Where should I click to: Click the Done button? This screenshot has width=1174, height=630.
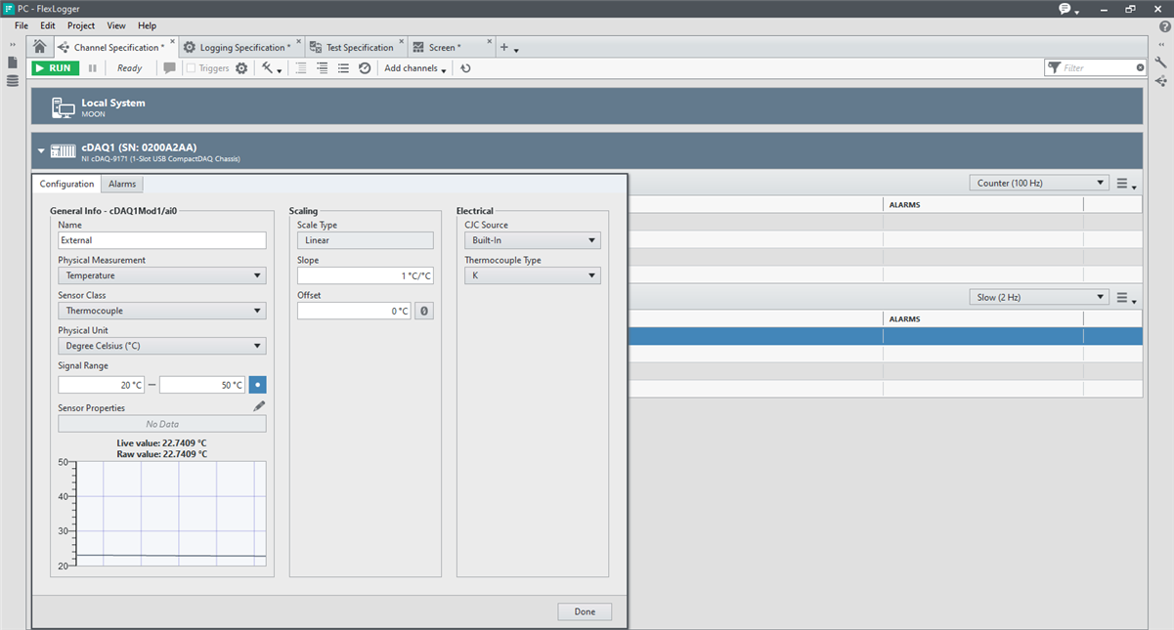pos(585,611)
